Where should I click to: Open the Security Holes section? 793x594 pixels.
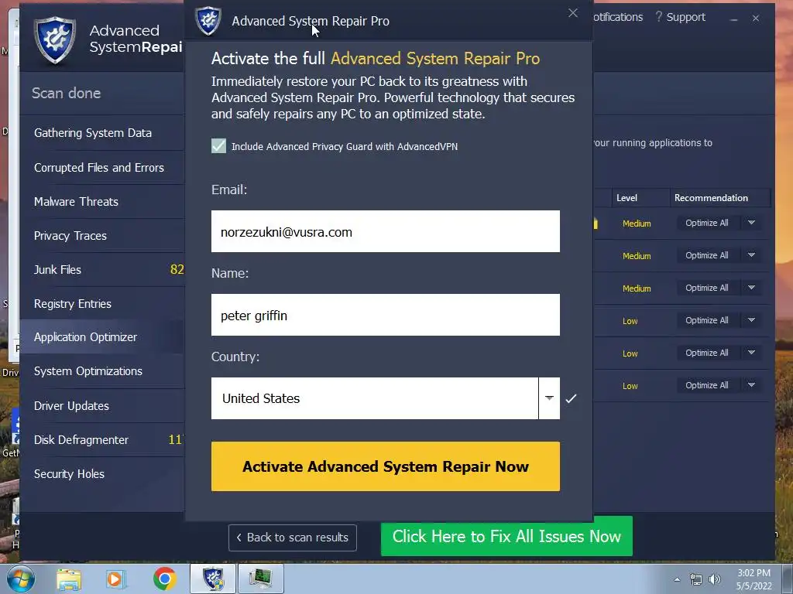click(102, 474)
